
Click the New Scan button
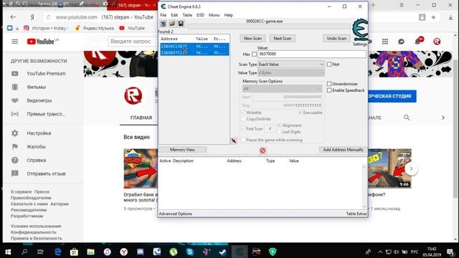point(252,38)
